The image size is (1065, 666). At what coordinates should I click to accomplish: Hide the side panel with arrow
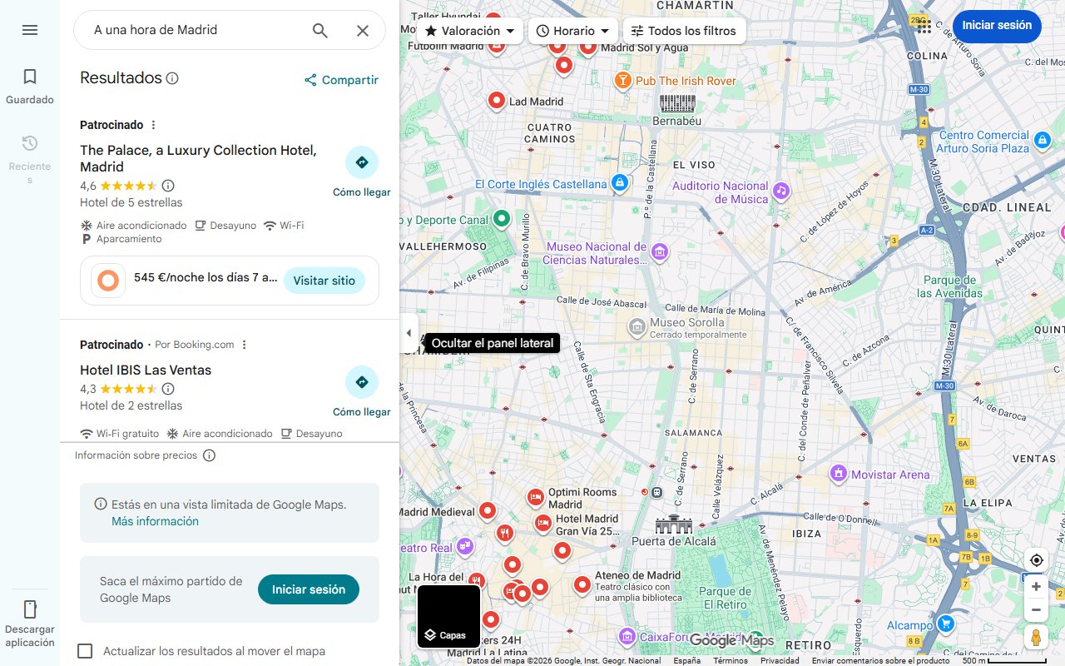tap(409, 333)
